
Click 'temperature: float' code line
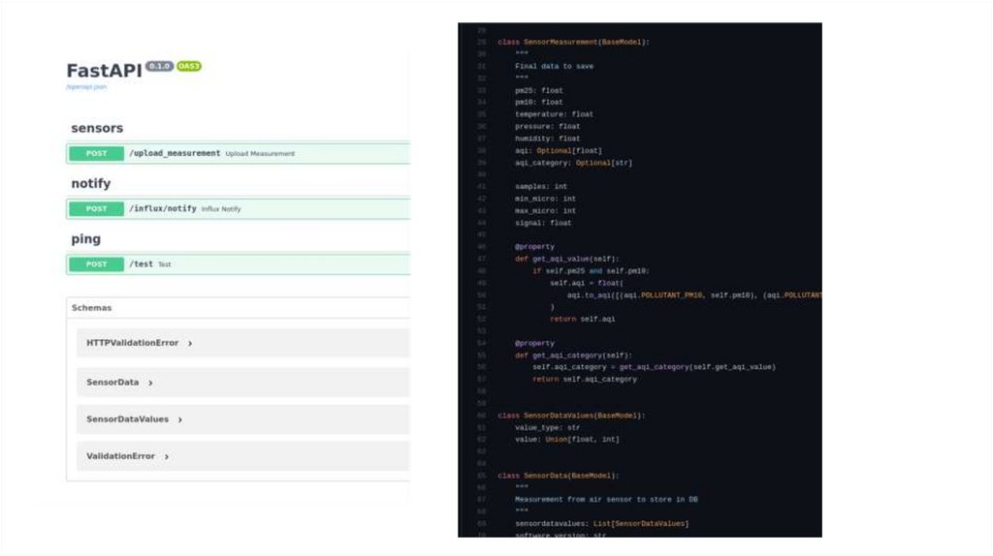pyautogui.click(x=554, y=114)
